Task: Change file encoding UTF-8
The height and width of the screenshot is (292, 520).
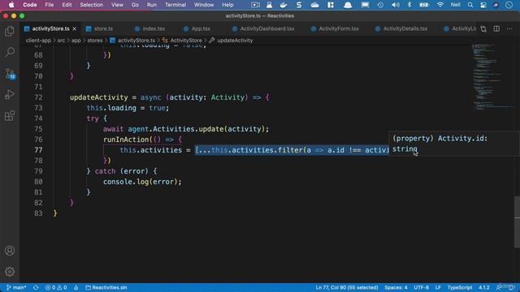Action: click(421, 287)
